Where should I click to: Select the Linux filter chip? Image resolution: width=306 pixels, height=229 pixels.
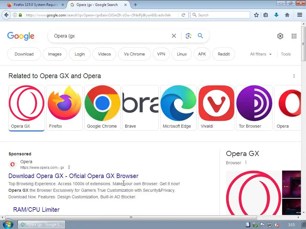tap(182, 54)
